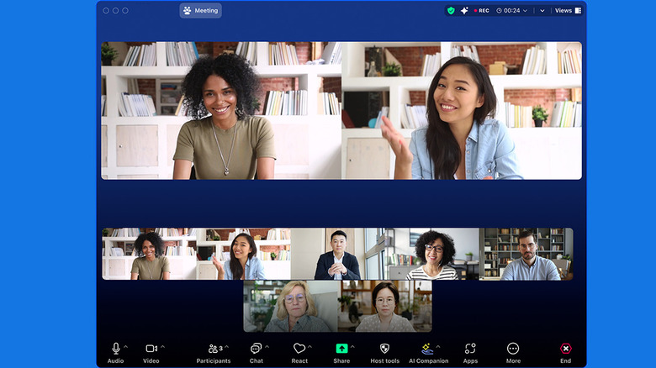
Task: Click the Meeting tab button
Action: [201, 10]
